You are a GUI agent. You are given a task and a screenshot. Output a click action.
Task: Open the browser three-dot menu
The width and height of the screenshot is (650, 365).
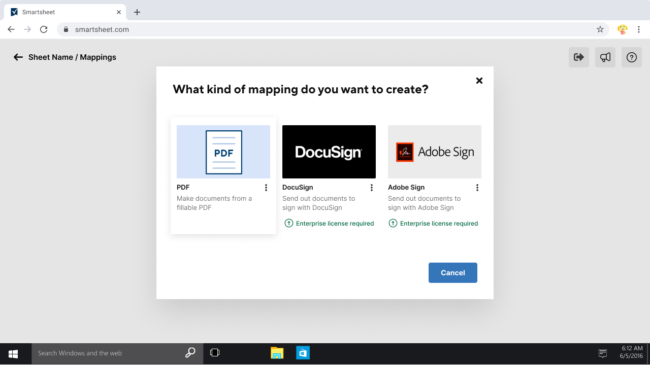[x=639, y=29]
